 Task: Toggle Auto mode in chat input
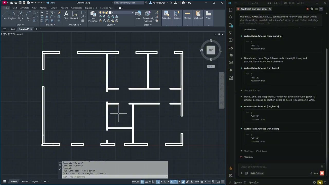point(314,173)
